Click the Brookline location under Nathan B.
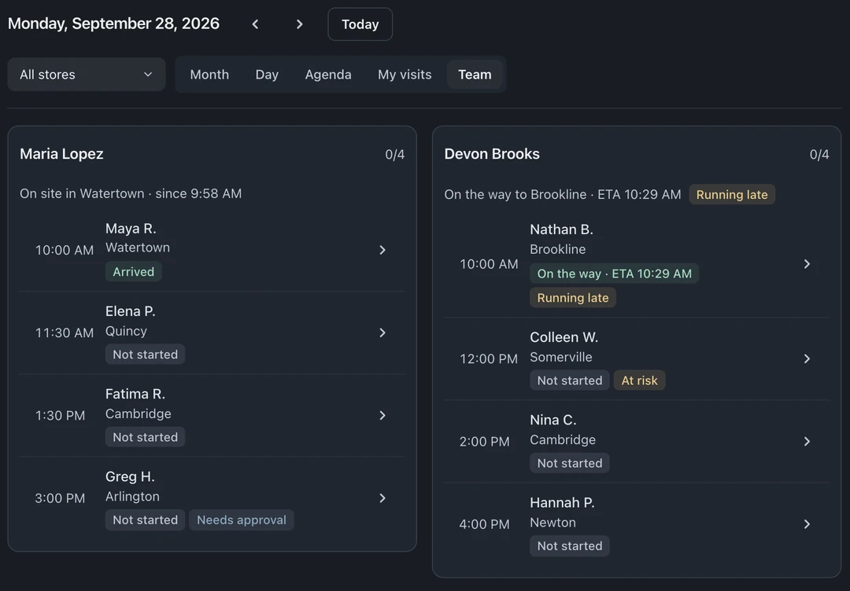This screenshot has width=850, height=591. 557,249
